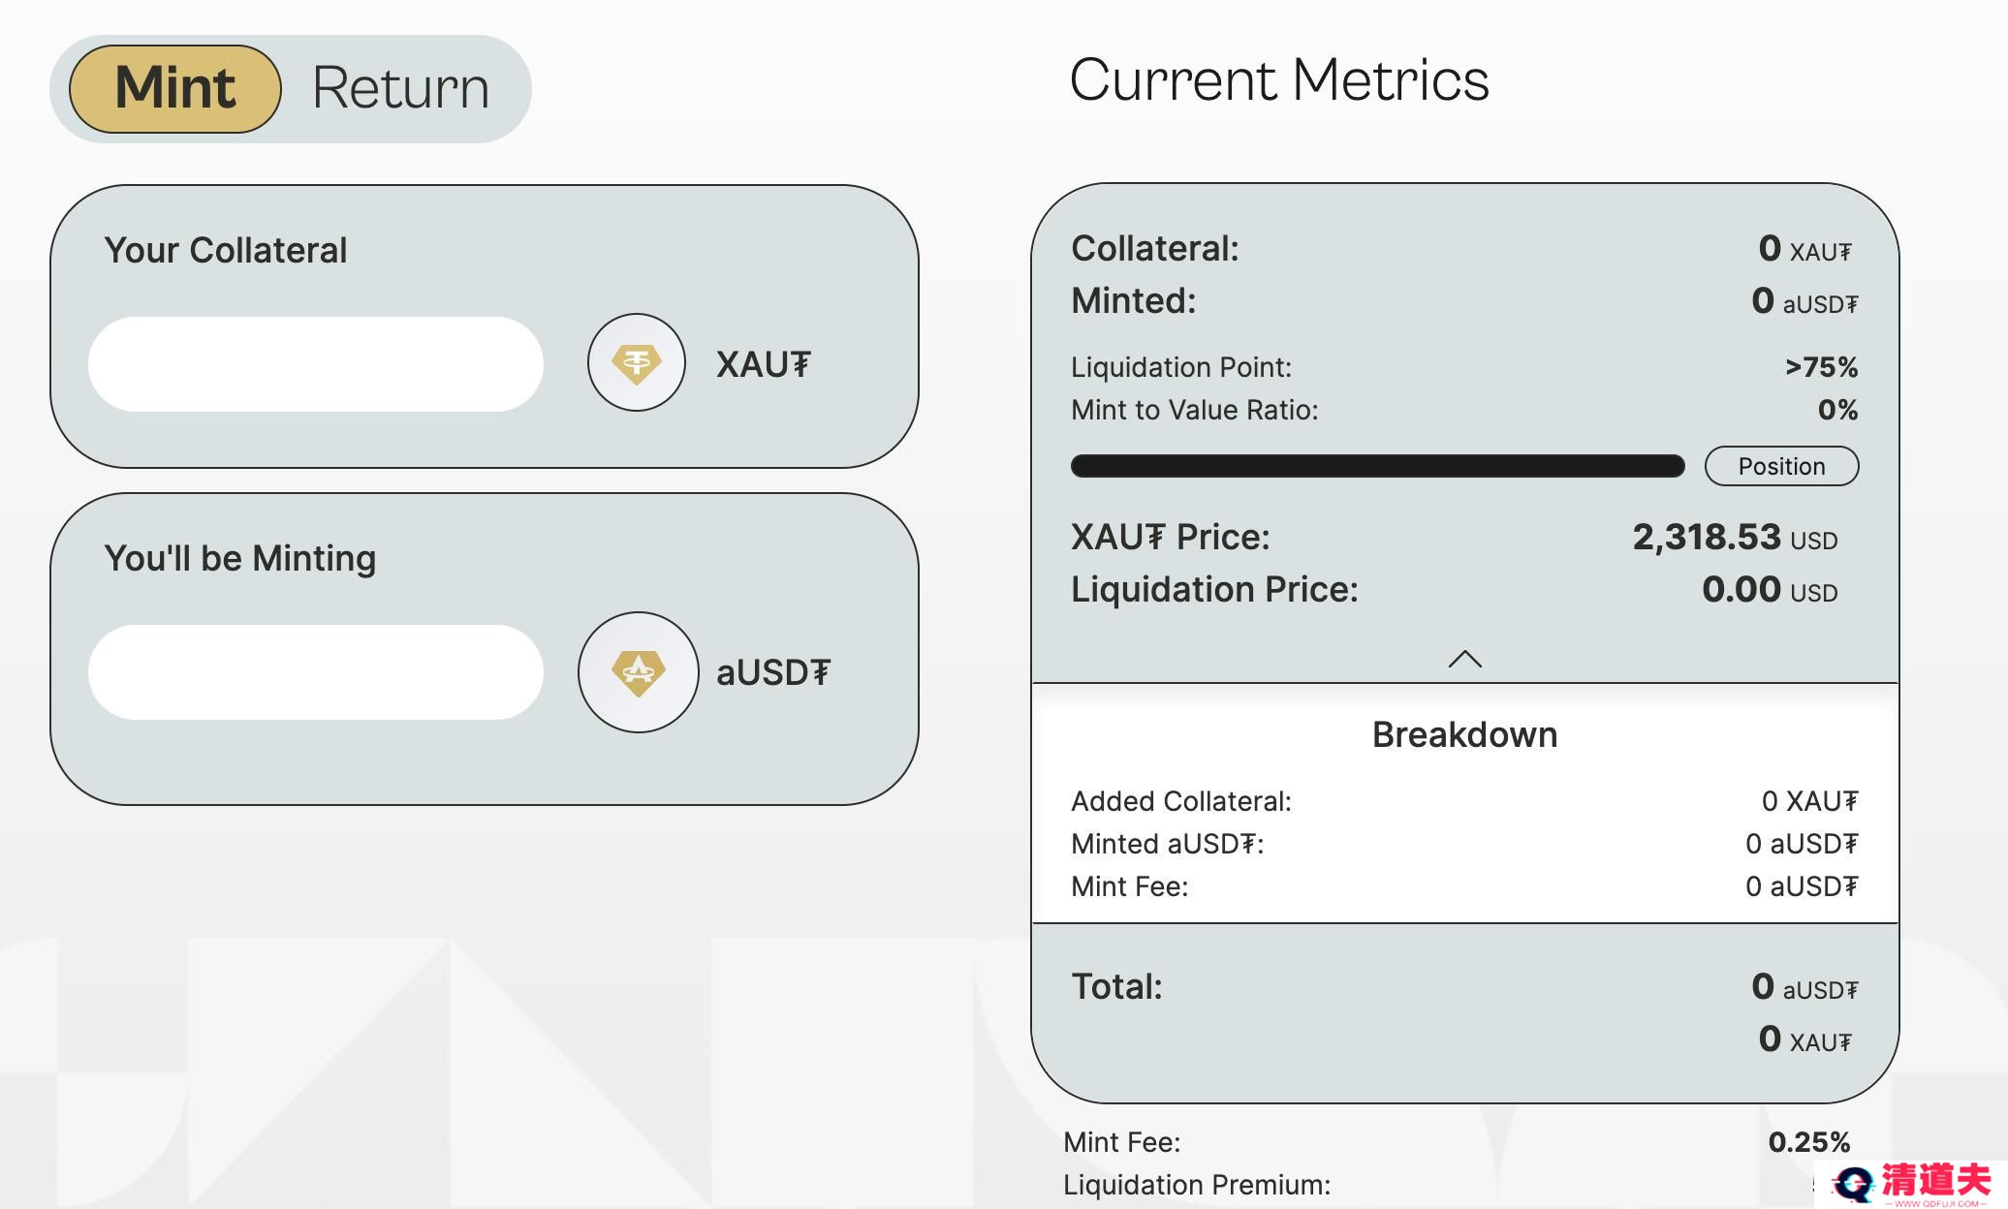Collapse the Breakdown section with chevron
The image size is (2008, 1209).
1464,660
